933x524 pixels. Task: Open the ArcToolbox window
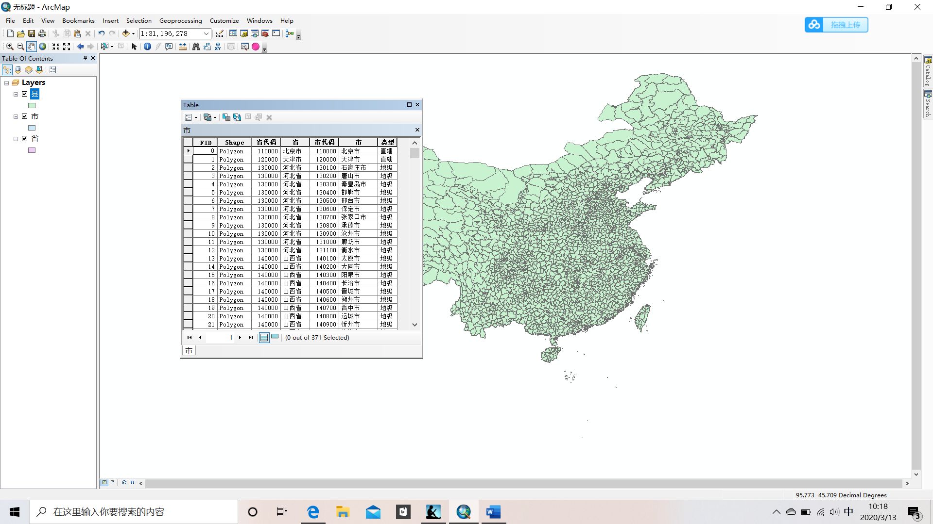coord(265,33)
